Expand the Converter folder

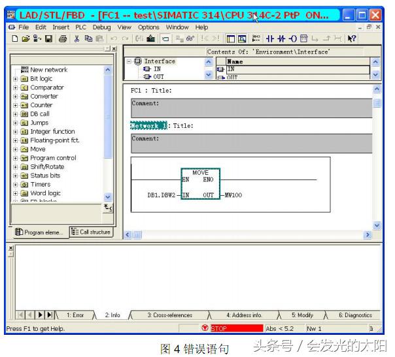click(x=15, y=97)
